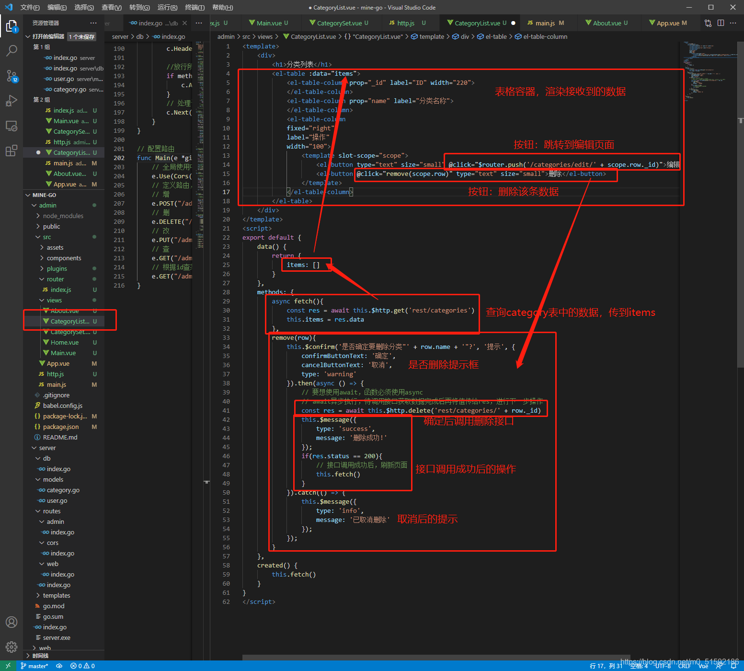Open the 查看(V) menu
744x671 pixels.
112,7
